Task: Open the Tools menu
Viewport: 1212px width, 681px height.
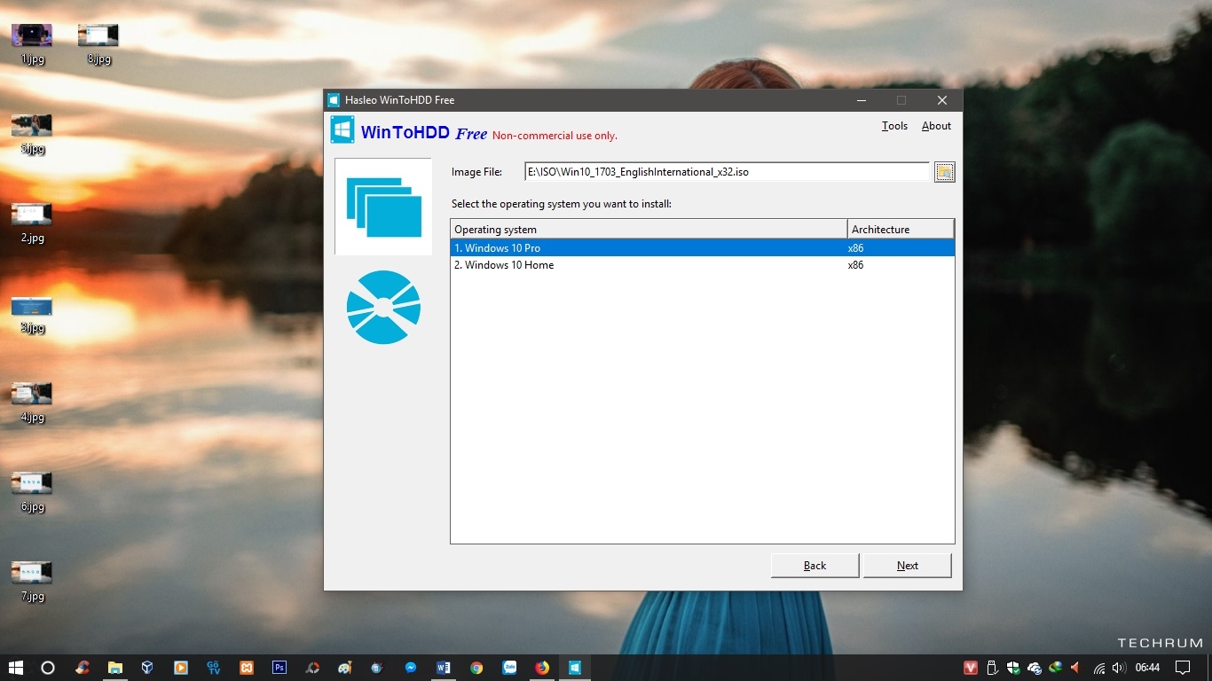Action: (x=894, y=126)
